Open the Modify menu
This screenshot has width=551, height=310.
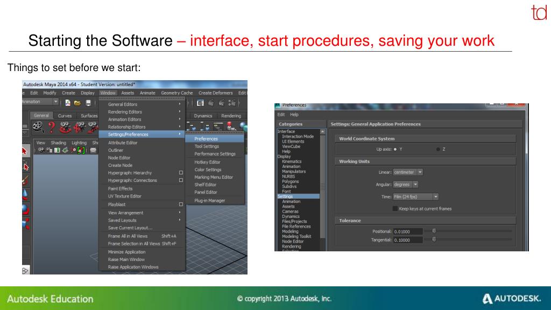50,93
